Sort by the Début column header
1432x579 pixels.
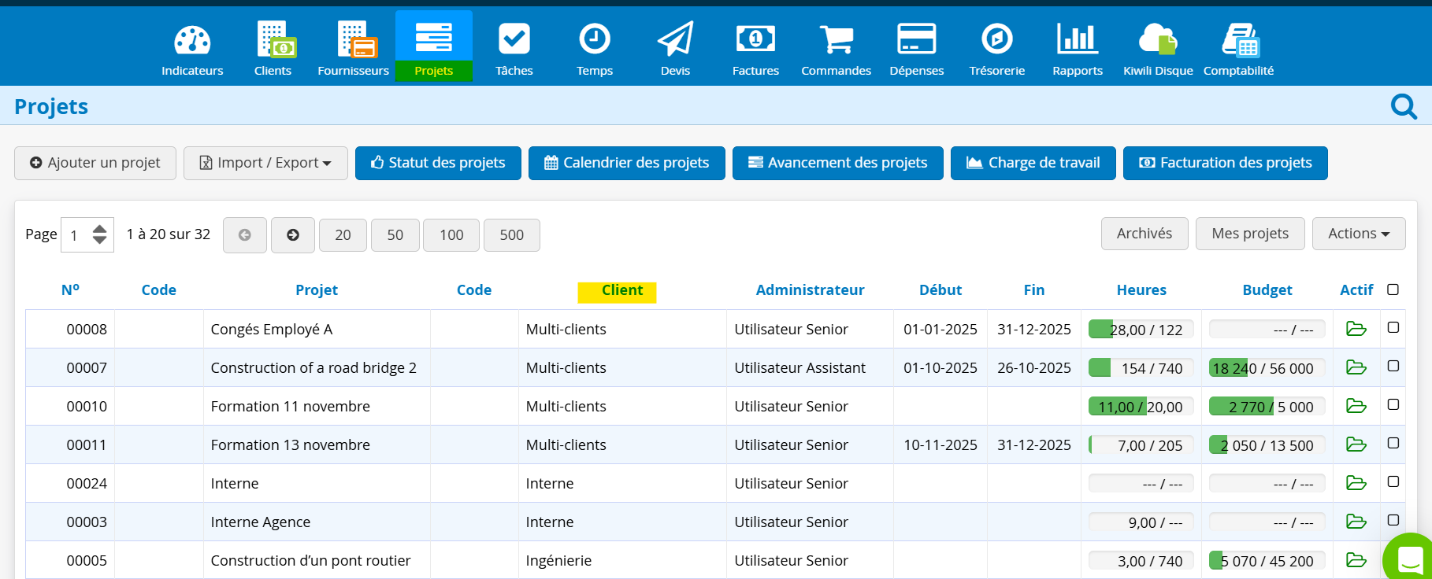pyautogui.click(x=940, y=289)
